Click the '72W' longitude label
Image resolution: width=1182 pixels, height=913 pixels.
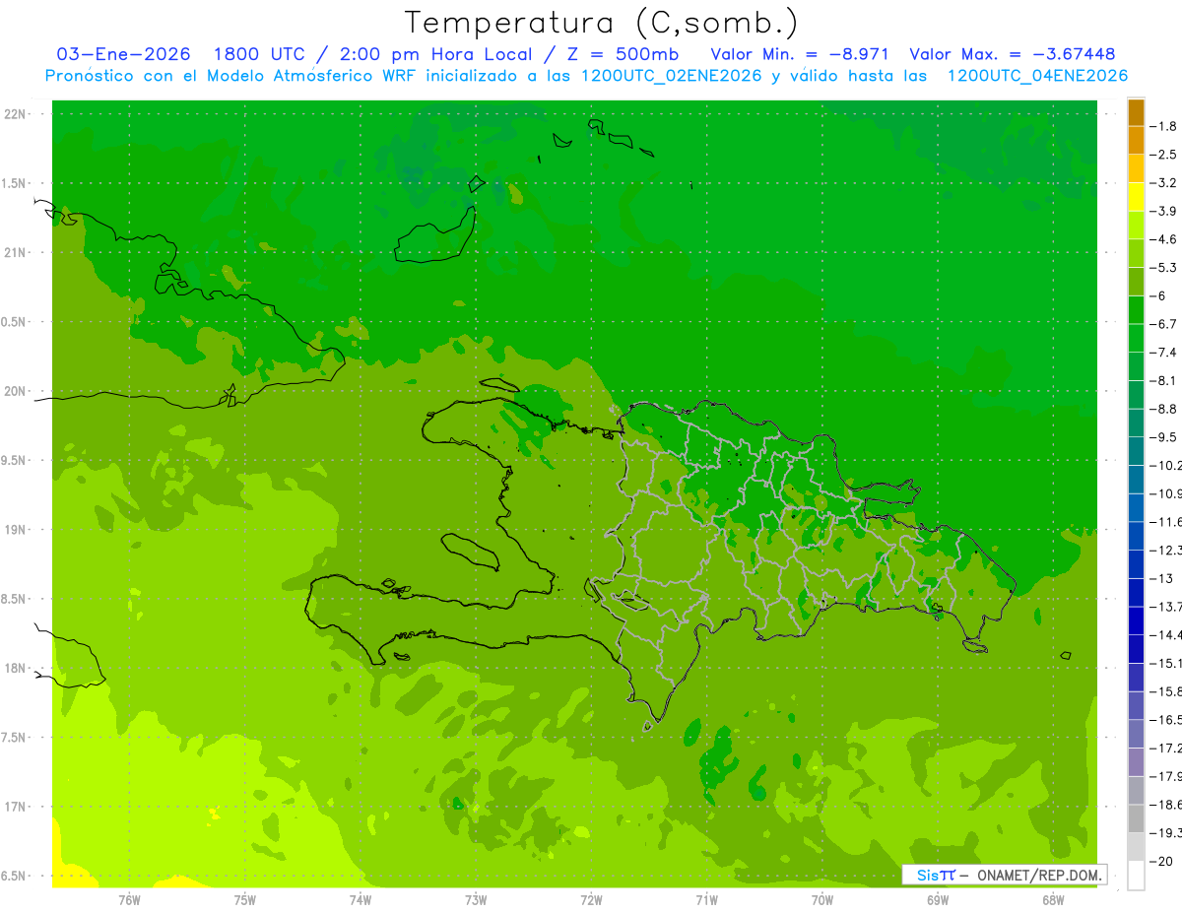(x=591, y=900)
